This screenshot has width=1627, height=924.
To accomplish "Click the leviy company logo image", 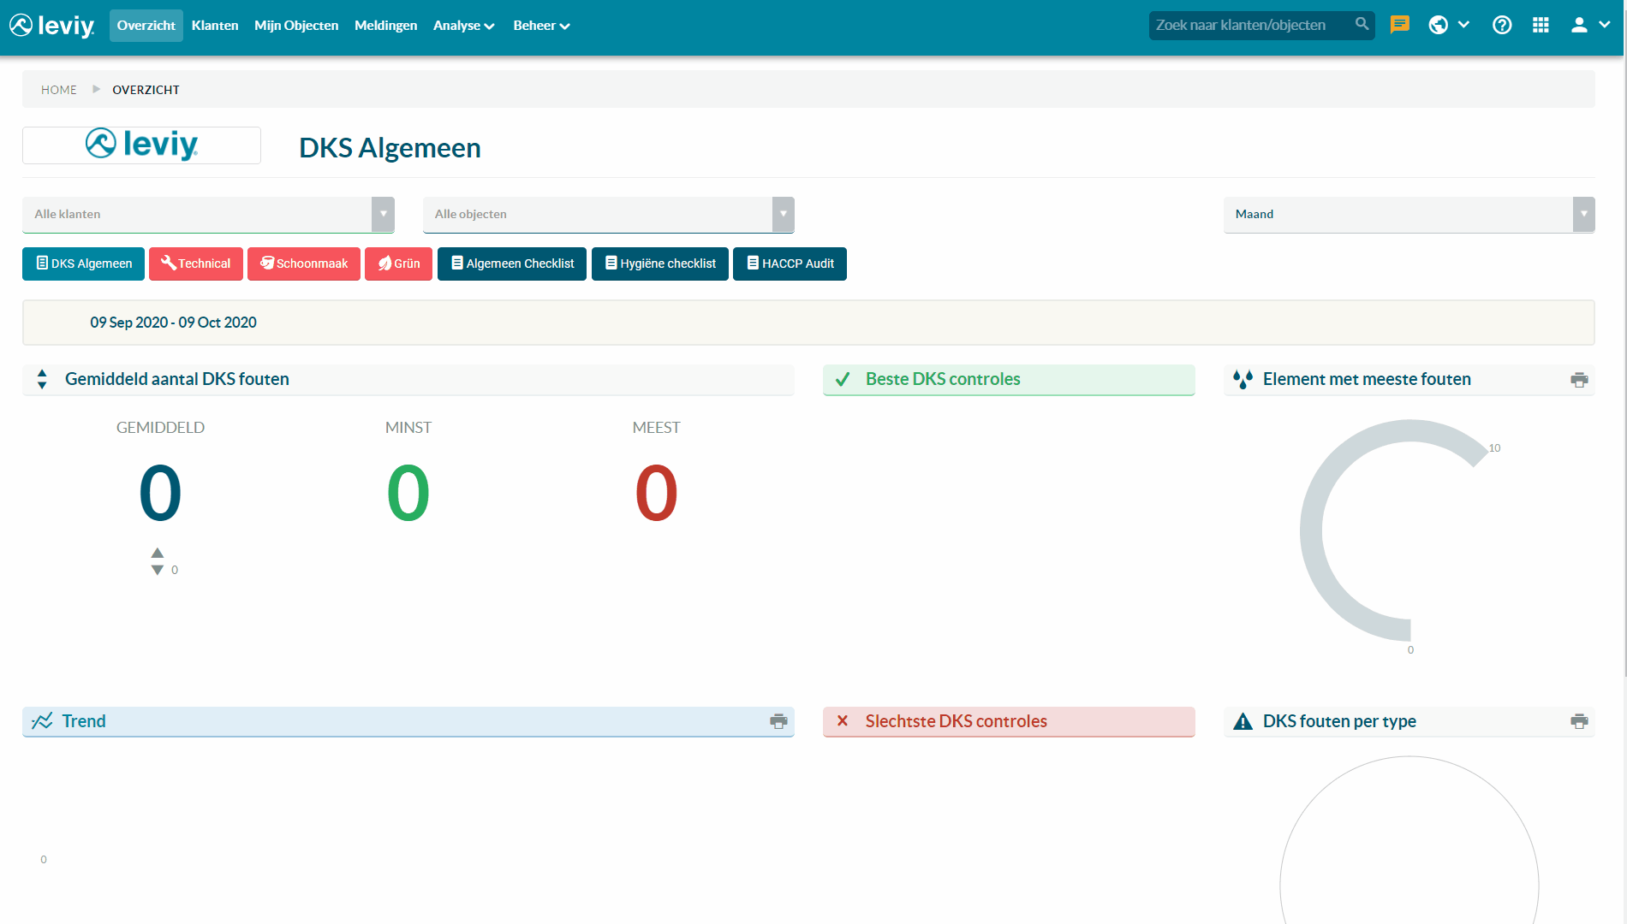I will click(141, 145).
